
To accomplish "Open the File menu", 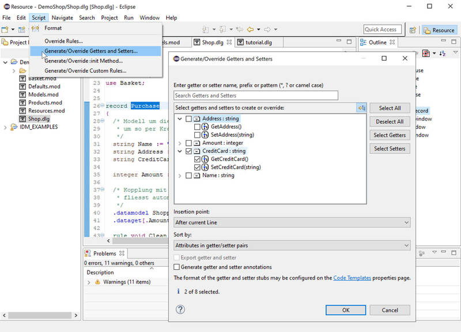I will point(6,18).
